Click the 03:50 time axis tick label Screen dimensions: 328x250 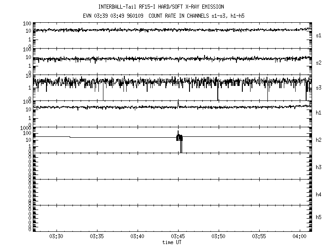(x=219, y=237)
